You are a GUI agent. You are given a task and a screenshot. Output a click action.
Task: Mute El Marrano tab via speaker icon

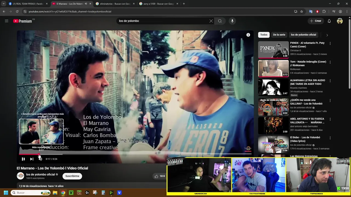point(86,4)
